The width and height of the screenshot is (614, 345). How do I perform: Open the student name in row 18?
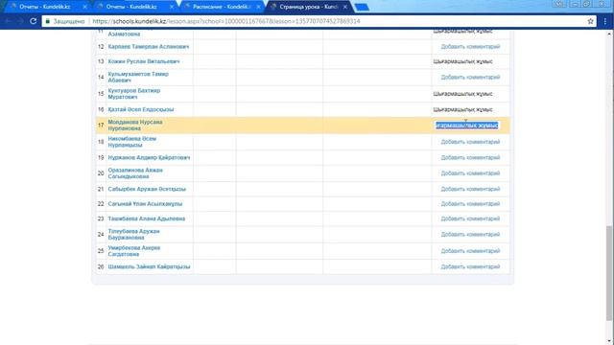[132, 142]
